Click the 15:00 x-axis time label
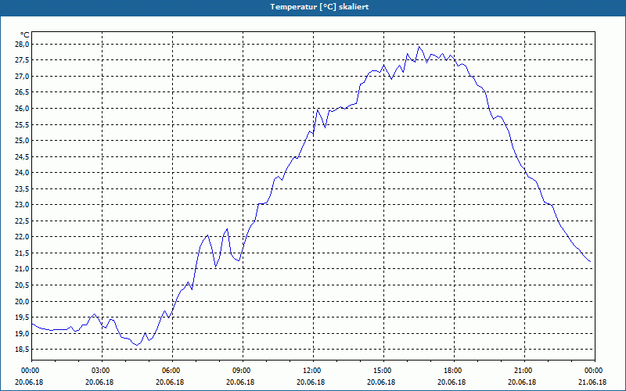 tap(383, 371)
